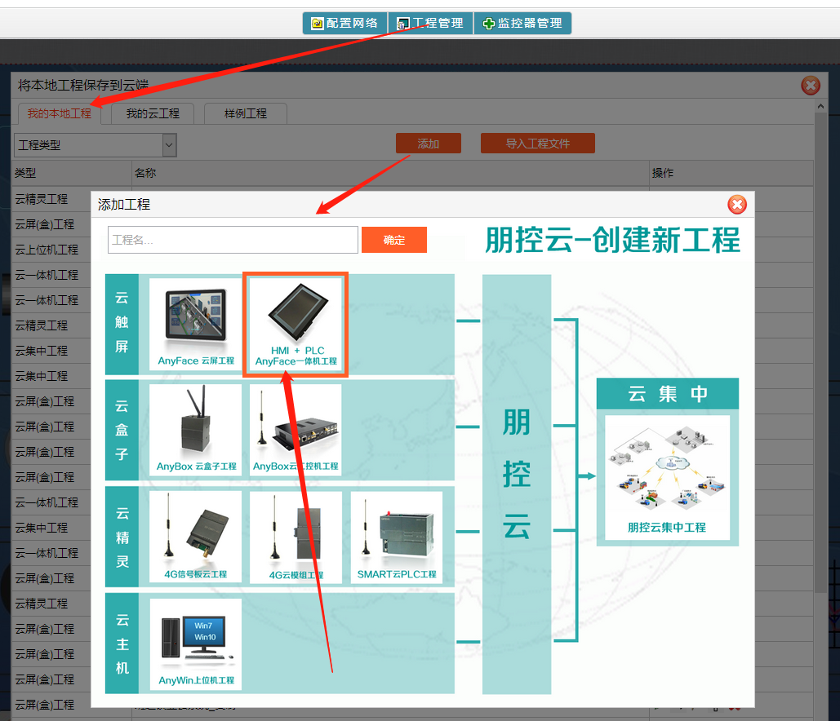Image resolution: width=840 pixels, height=721 pixels.
Task: Open the 工程类型 dropdown list
Action: pyautogui.click(x=96, y=145)
